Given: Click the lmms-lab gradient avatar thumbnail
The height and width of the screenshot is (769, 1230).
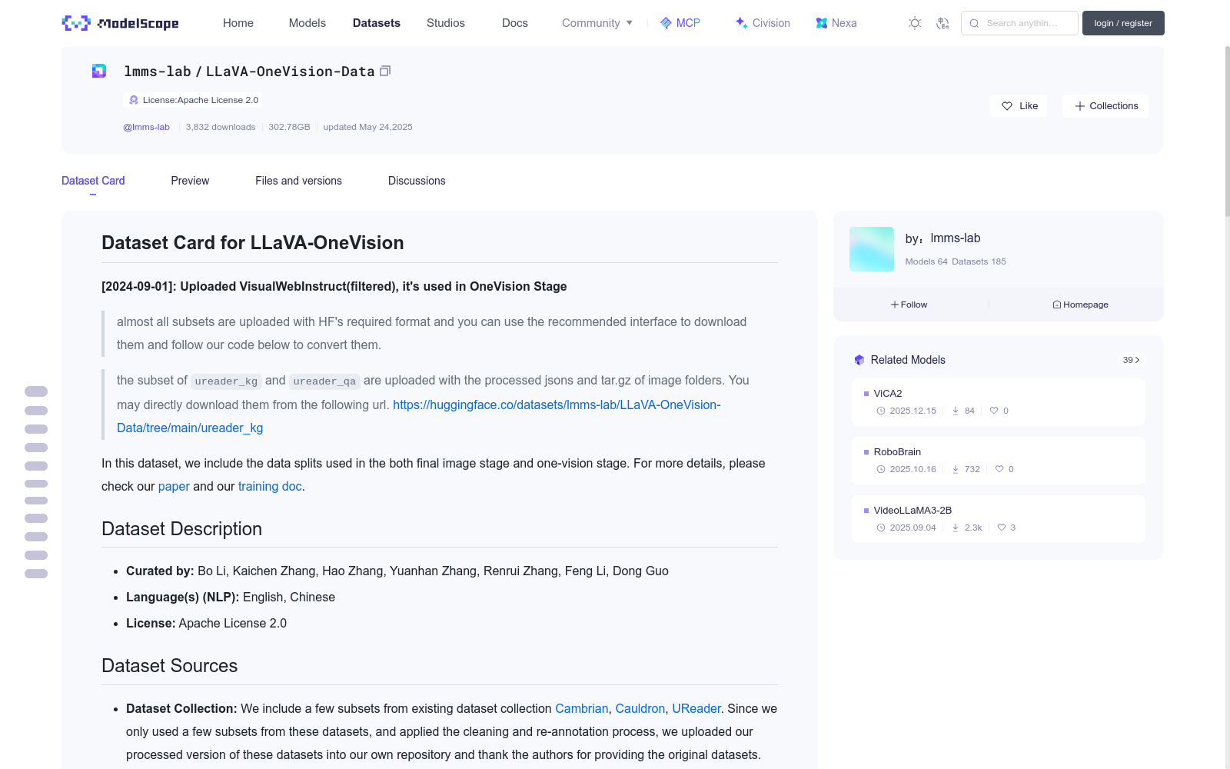Looking at the screenshot, I should coord(872,249).
